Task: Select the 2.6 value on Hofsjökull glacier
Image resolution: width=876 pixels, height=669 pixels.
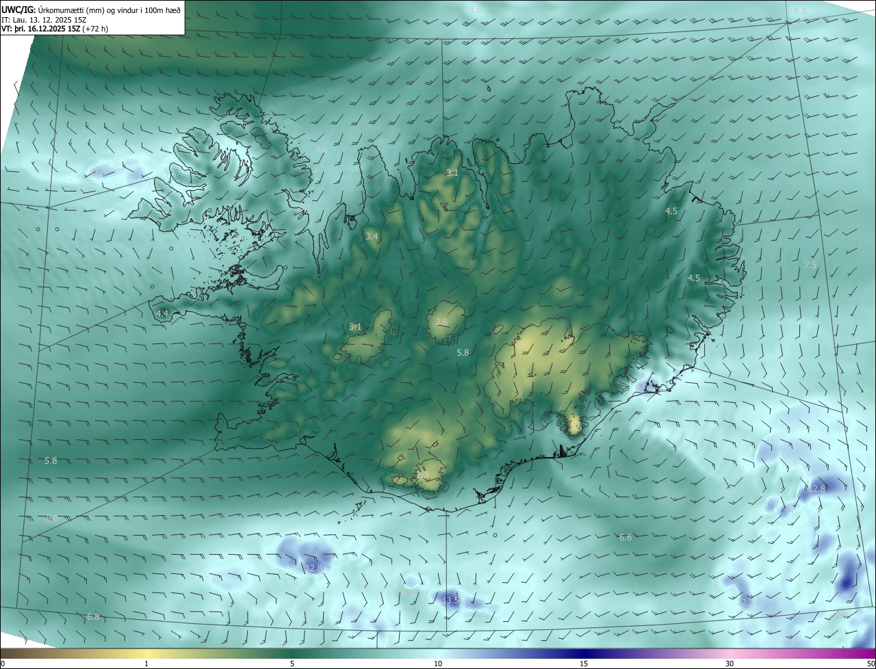Action: point(441,322)
